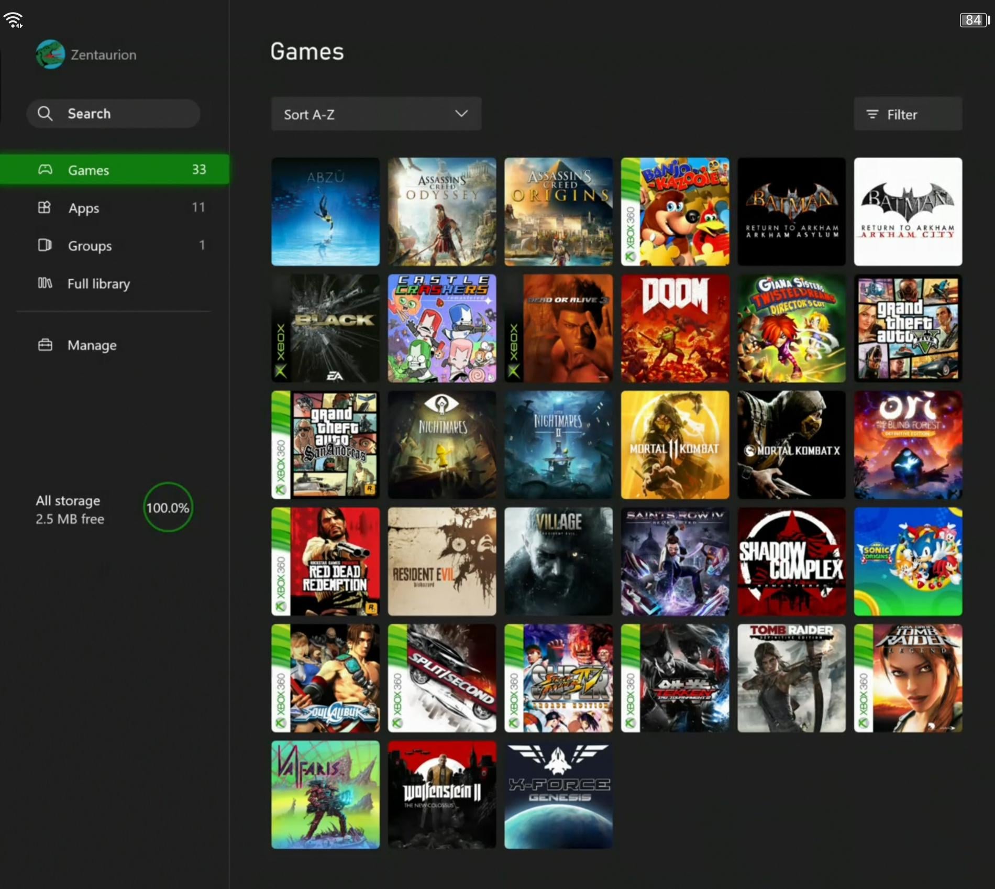995x889 pixels.
Task: Click the Wi-Fi status icon
Action: [13, 20]
